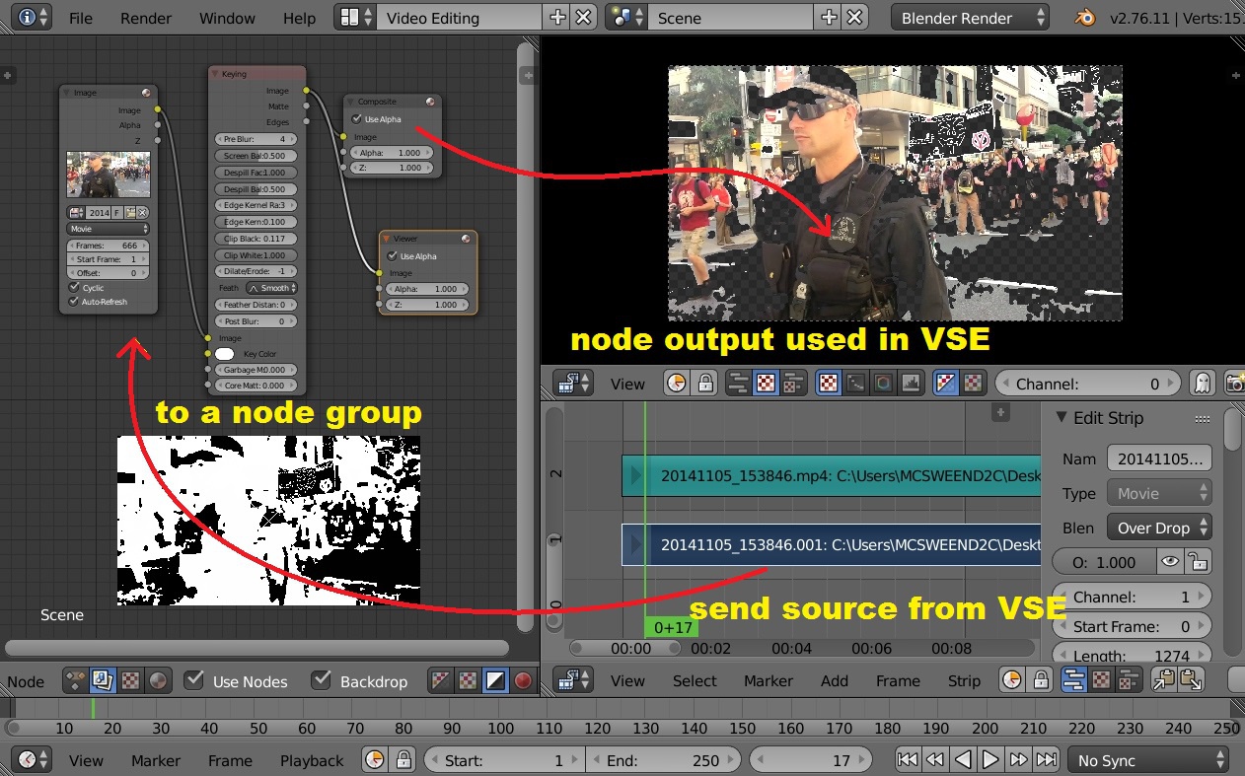The image size is (1245, 776).
Task: Open the Smooth feather falloff dropdown
Action: (x=271, y=288)
